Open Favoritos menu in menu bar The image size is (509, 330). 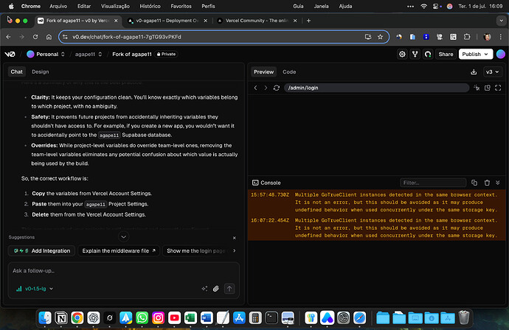pos(181,6)
